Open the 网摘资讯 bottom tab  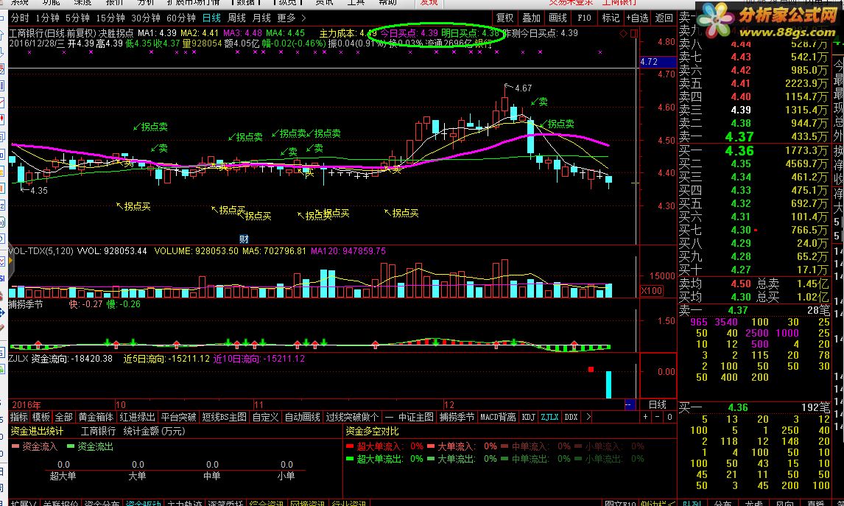pyautogui.click(x=307, y=503)
